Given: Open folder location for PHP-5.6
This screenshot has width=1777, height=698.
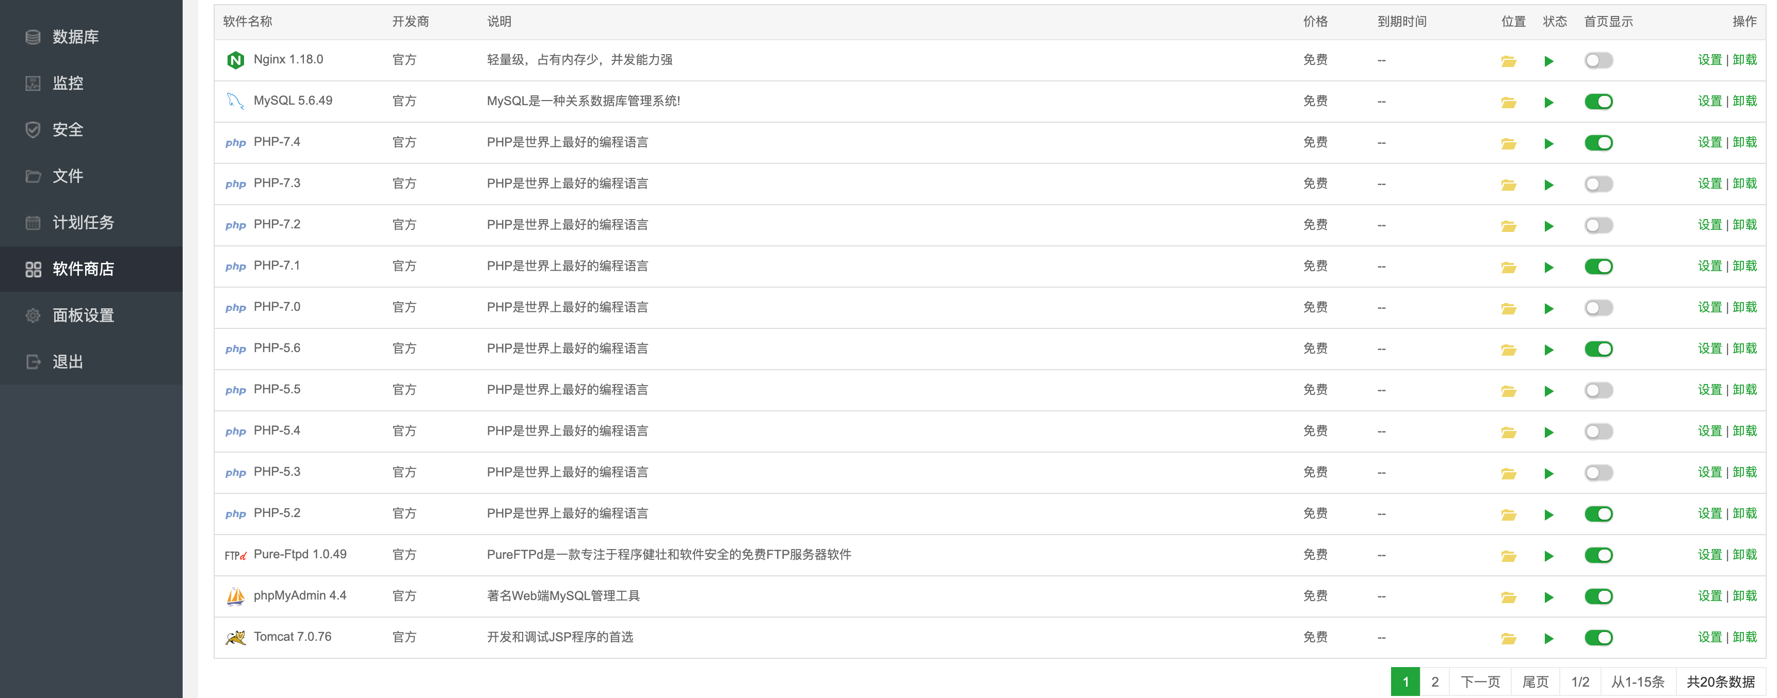Looking at the screenshot, I should [x=1509, y=350].
